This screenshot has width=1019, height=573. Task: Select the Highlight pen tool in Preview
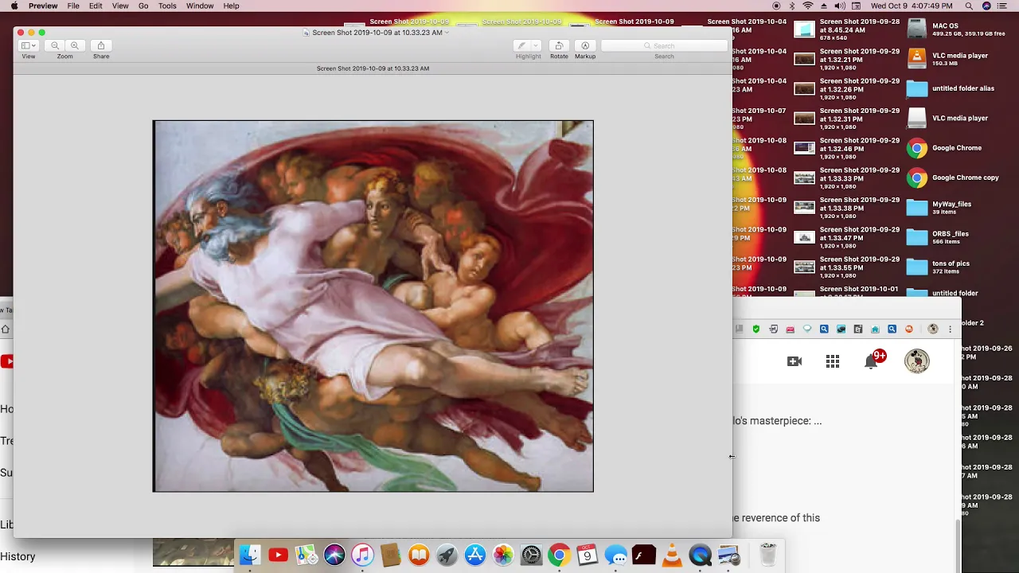point(521,45)
